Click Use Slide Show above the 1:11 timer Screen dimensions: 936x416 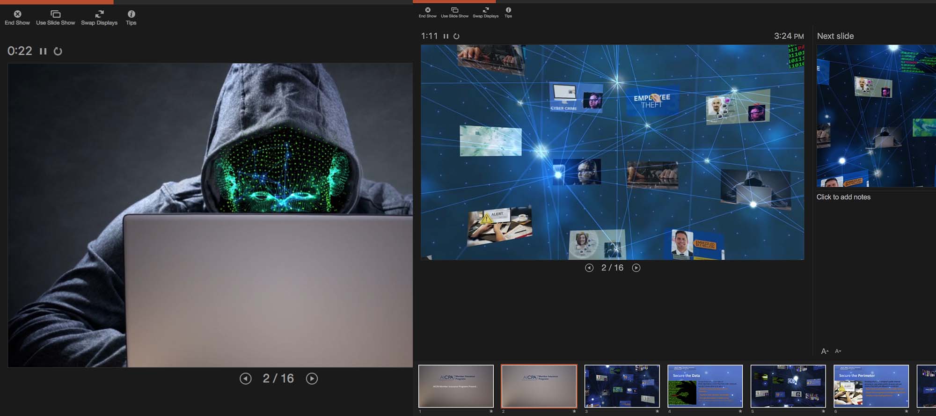tap(454, 13)
